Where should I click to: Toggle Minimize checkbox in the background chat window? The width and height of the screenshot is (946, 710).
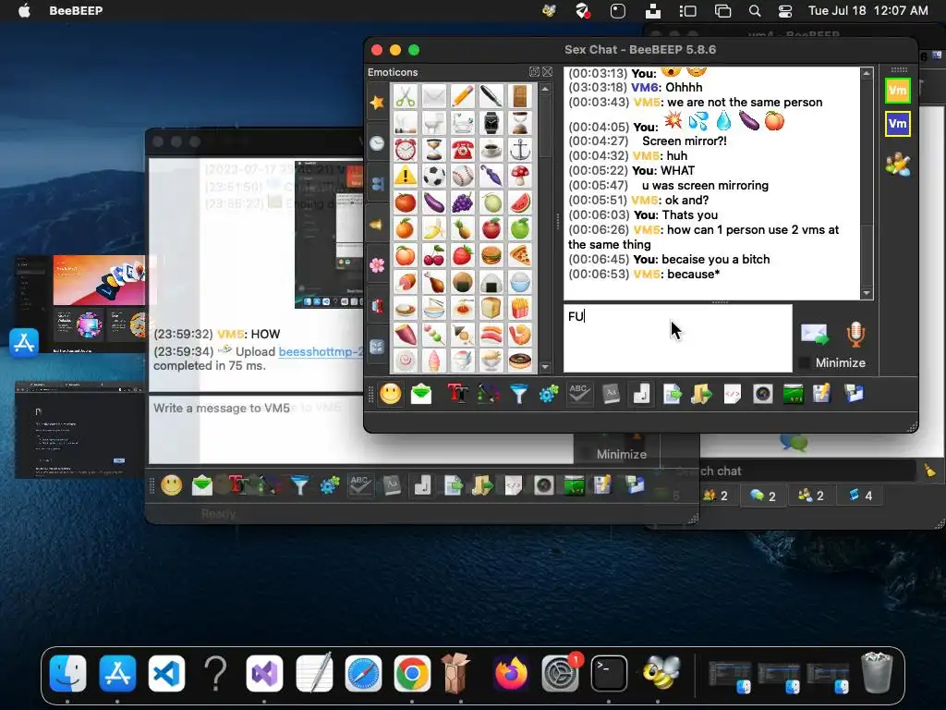pyautogui.click(x=585, y=454)
